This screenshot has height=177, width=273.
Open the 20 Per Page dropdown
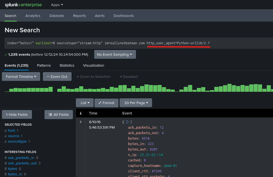[136, 103]
